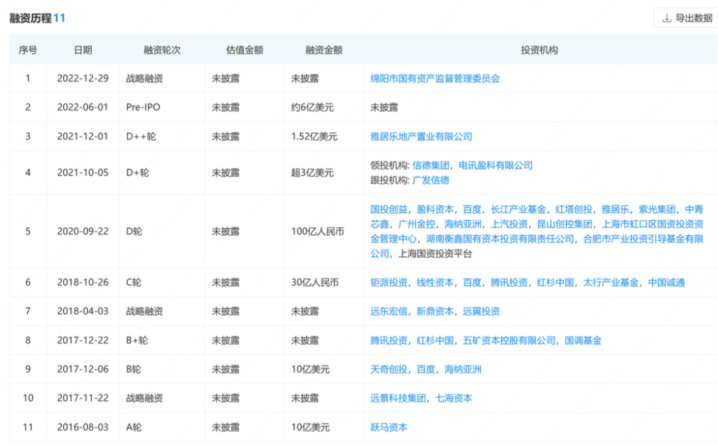Click the text 上海国资投资平台
The width and height of the screenshot is (718, 447).
click(x=435, y=254)
